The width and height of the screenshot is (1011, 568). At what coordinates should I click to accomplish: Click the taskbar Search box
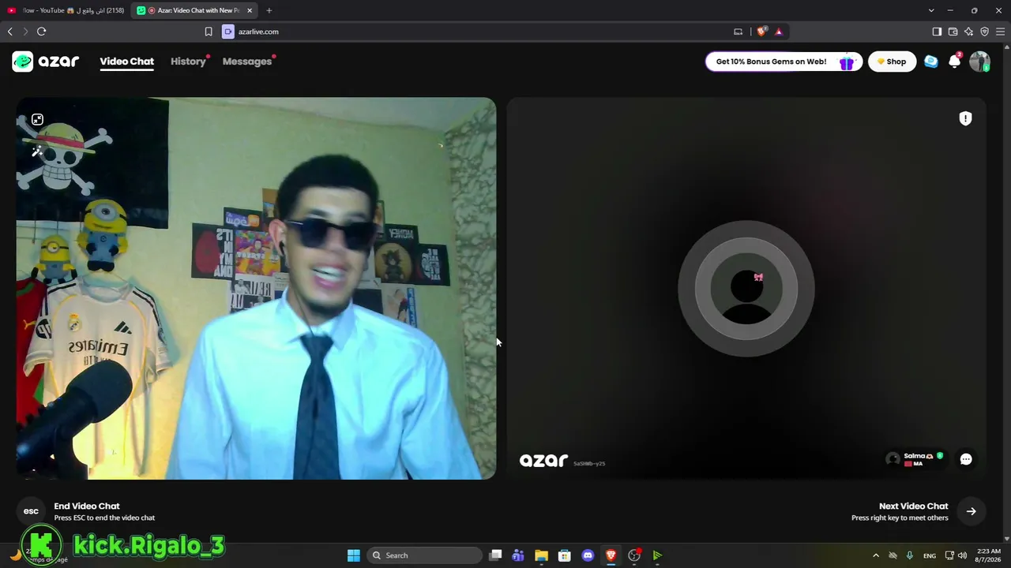click(426, 555)
